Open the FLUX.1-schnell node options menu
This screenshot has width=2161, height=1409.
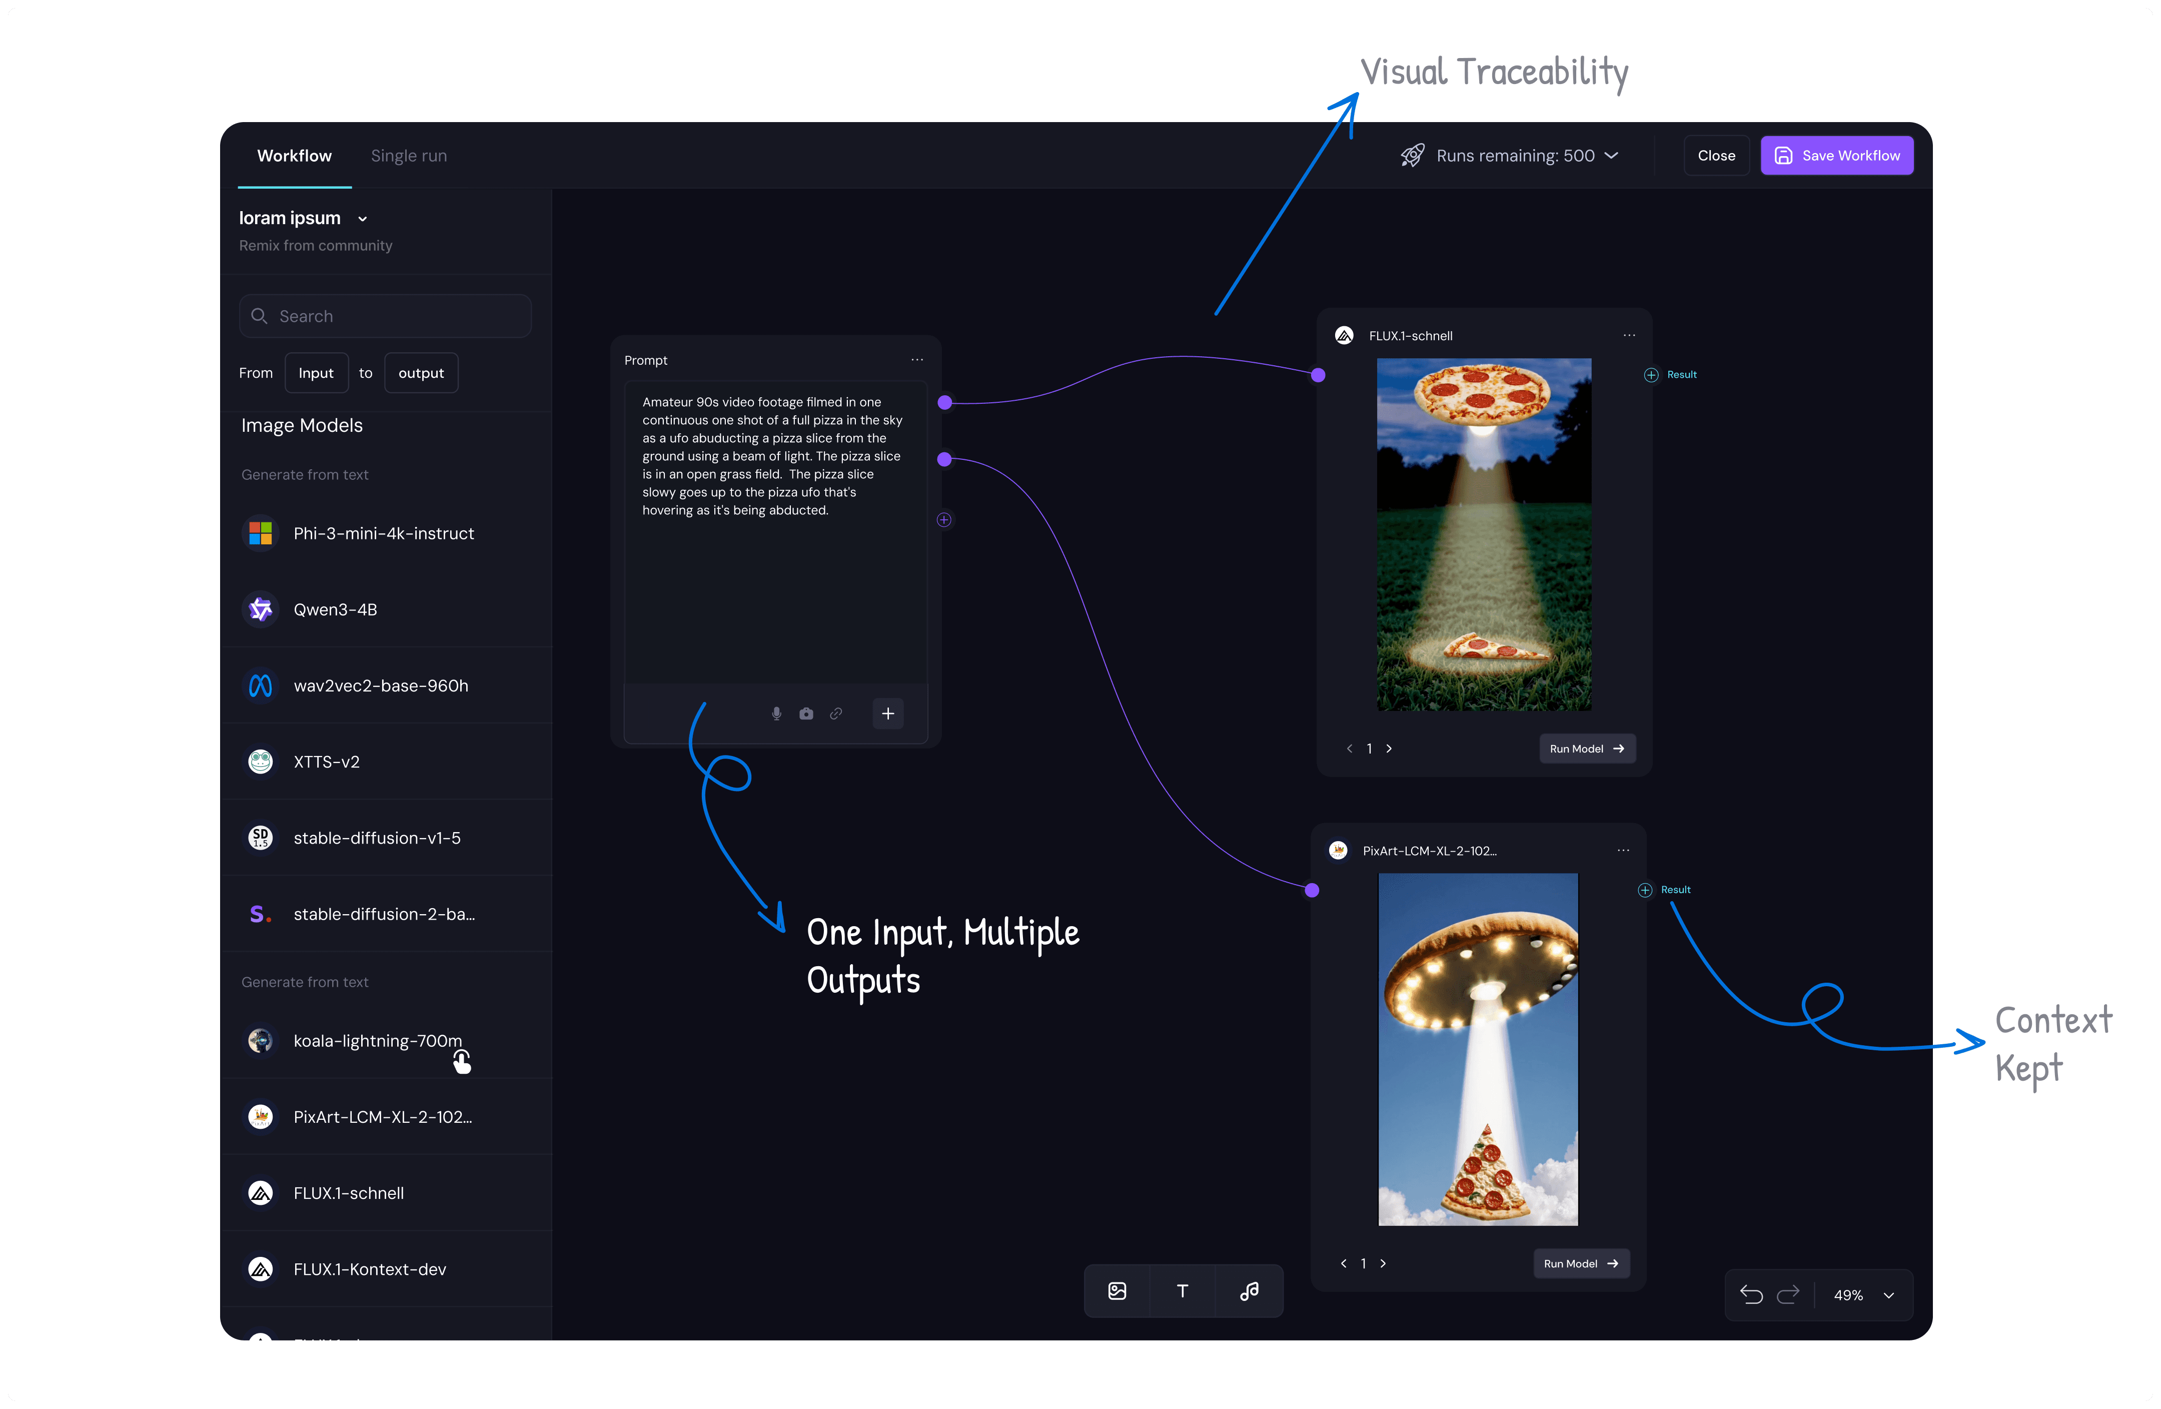click(1629, 335)
